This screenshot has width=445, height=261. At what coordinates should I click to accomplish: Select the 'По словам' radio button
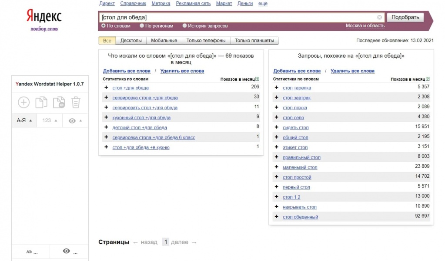coord(104,26)
